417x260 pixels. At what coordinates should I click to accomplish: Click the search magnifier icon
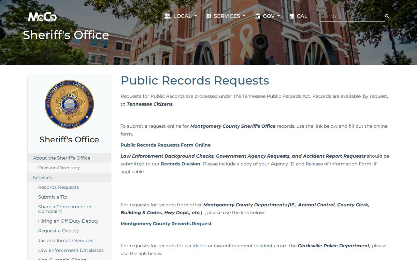point(387,16)
